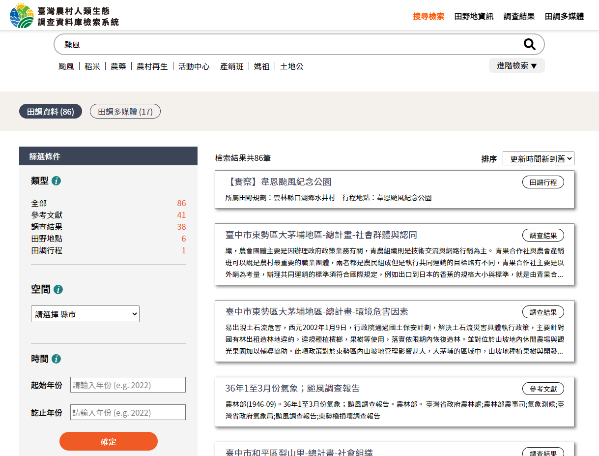This screenshot has width=599, height=456.
Task: Click the 起始年份 start year field
Action: pyautogui.click(x=127, y=384)
